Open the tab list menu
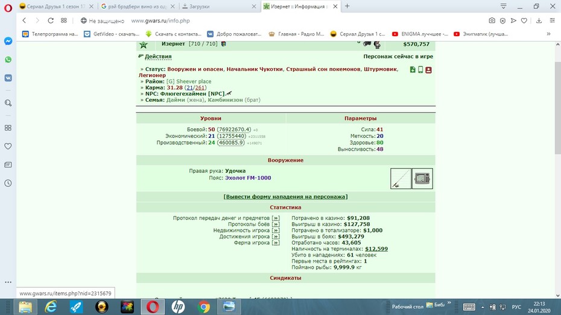This screenshot has height=315, width=561. 504,6
